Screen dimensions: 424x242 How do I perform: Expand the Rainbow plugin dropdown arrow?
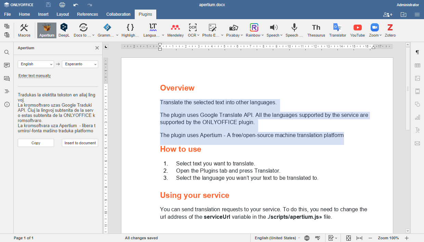pos(263,35)
